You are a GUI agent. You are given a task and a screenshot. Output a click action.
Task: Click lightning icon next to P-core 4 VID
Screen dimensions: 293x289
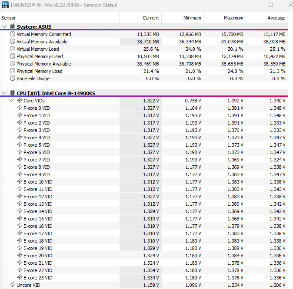[20, 137]
